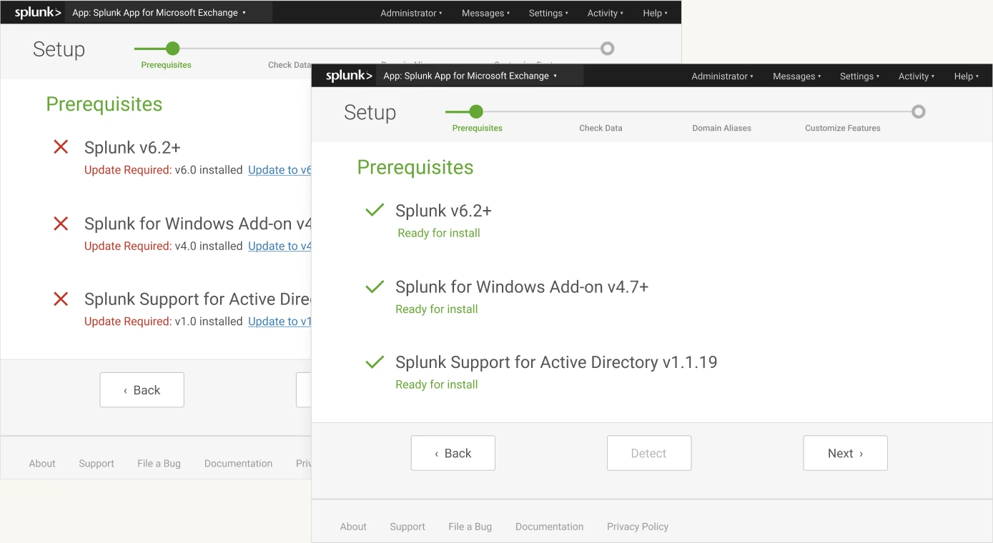Click the Update link under Splunk for Windows Add-on in back window

(280, 246)
